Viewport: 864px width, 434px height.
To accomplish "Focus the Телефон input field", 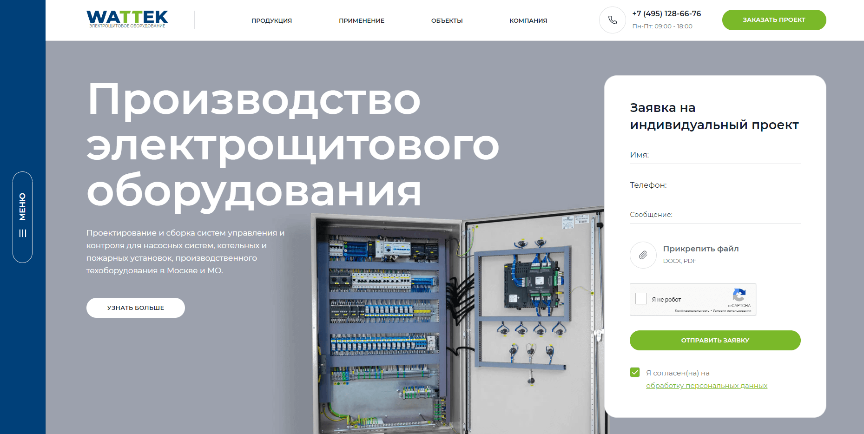I will click(x=715, y=185).
